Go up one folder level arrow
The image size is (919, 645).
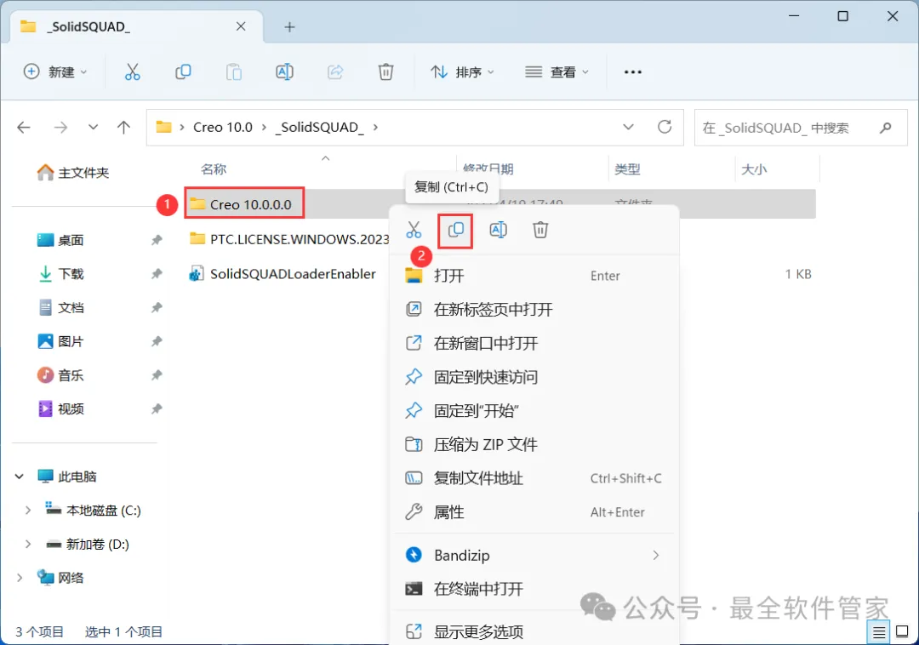123,127
